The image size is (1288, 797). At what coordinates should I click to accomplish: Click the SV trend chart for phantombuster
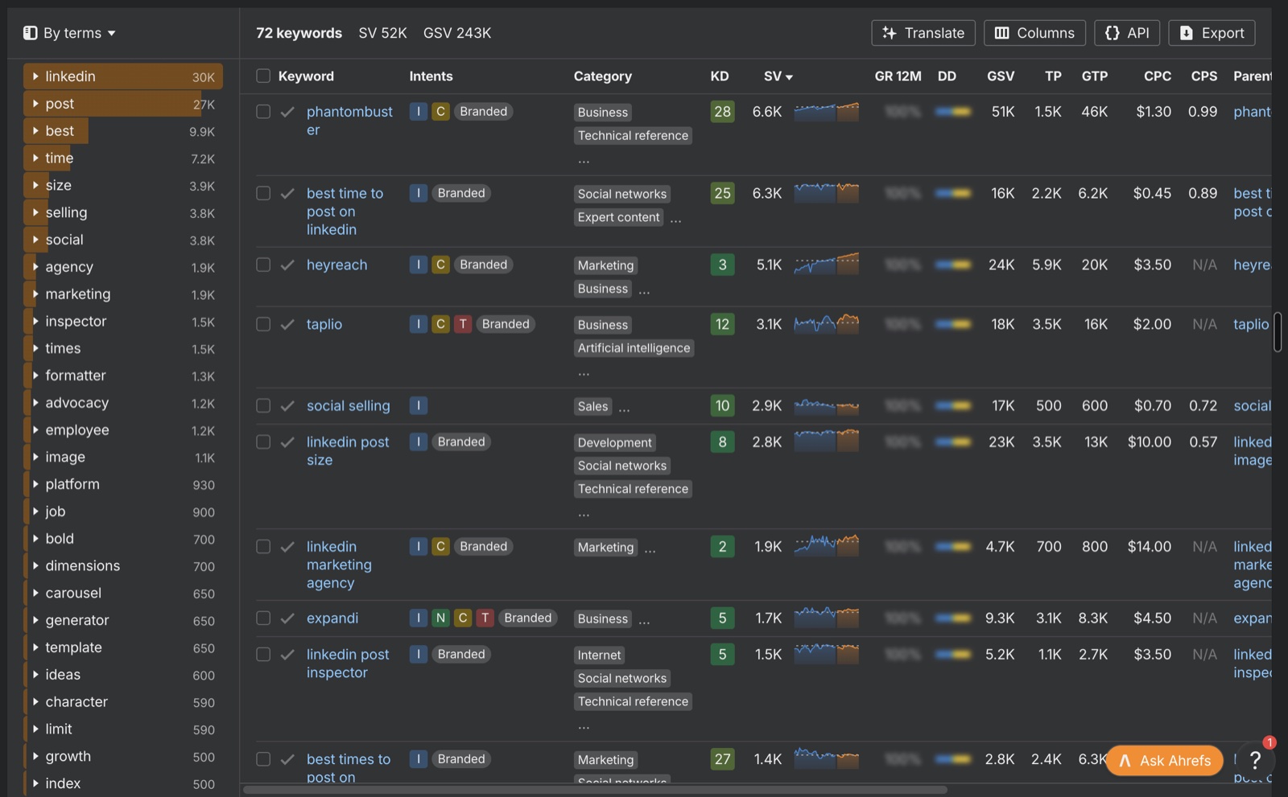click(826, 112)
